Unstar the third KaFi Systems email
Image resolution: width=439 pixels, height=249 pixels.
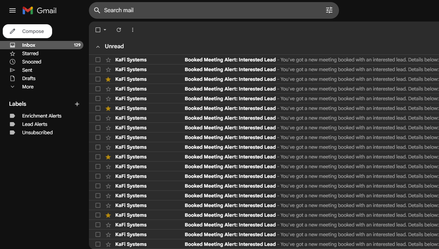[108, 79]
